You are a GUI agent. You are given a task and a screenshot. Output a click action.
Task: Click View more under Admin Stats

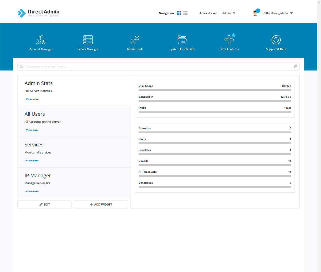tap(32, 99)
